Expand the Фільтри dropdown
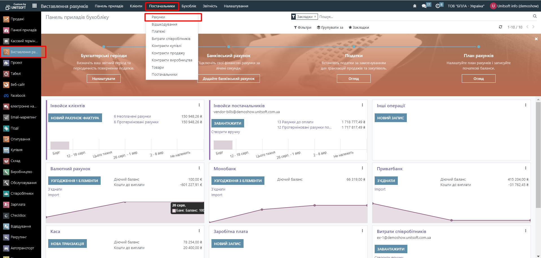This screenshot has height=258, width=541. coord(302,28)
